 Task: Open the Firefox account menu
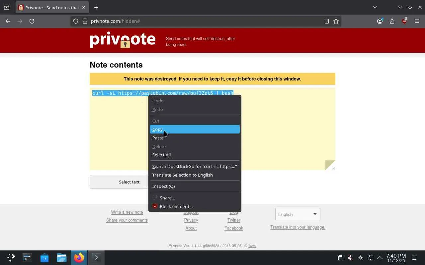(380, 21)
